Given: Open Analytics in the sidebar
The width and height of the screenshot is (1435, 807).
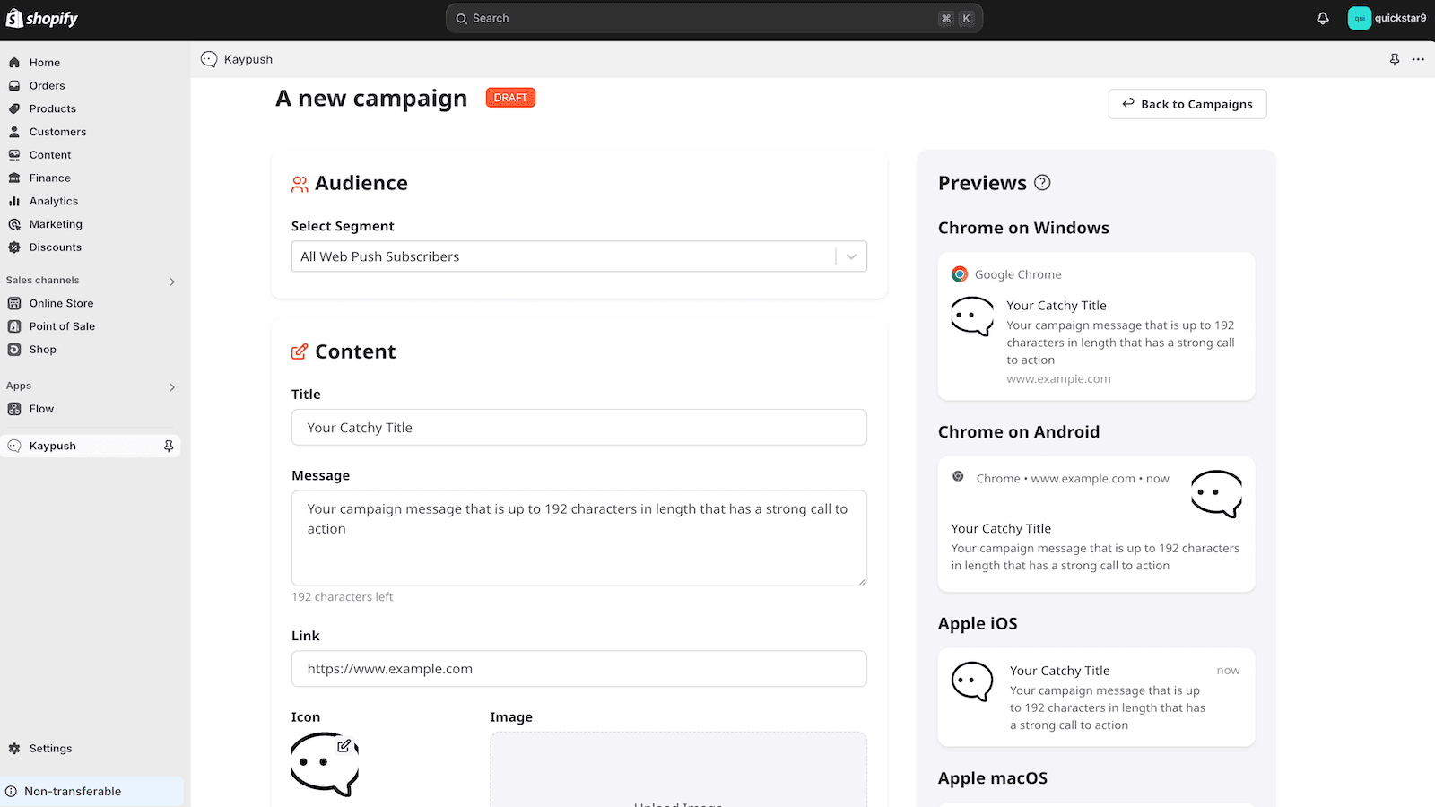Looking at the screenshot, I should pyautogui.click(x=54, y=201).
